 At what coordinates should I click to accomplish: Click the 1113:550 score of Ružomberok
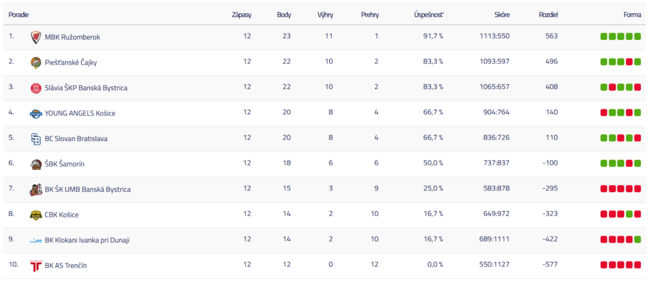pyautogui.click(x=495, y=37)
